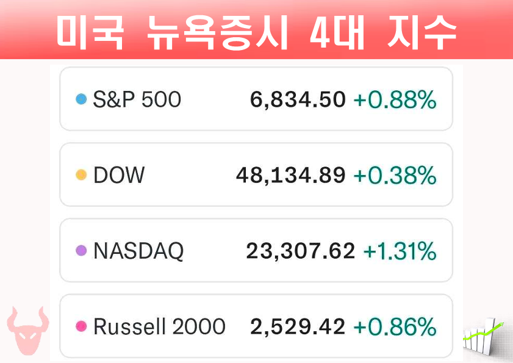Click the +0.38% change for DOW

pos(395,176)
